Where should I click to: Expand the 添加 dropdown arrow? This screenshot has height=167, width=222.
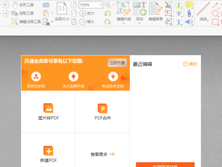[139, 23]
